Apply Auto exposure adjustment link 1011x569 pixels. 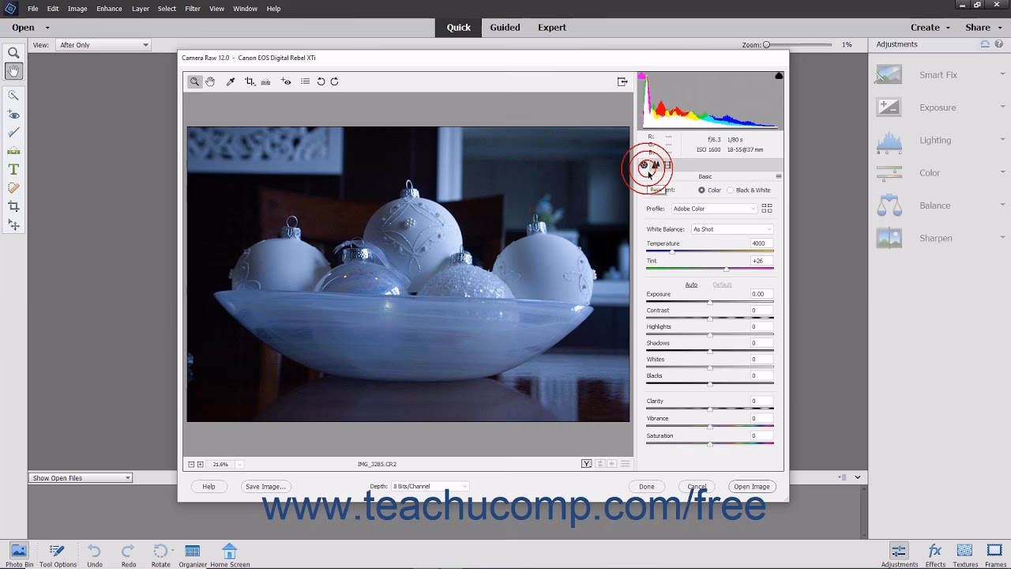pos(691,284)
